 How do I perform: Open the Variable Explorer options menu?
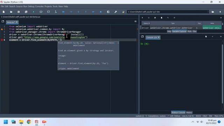[221, 18]
